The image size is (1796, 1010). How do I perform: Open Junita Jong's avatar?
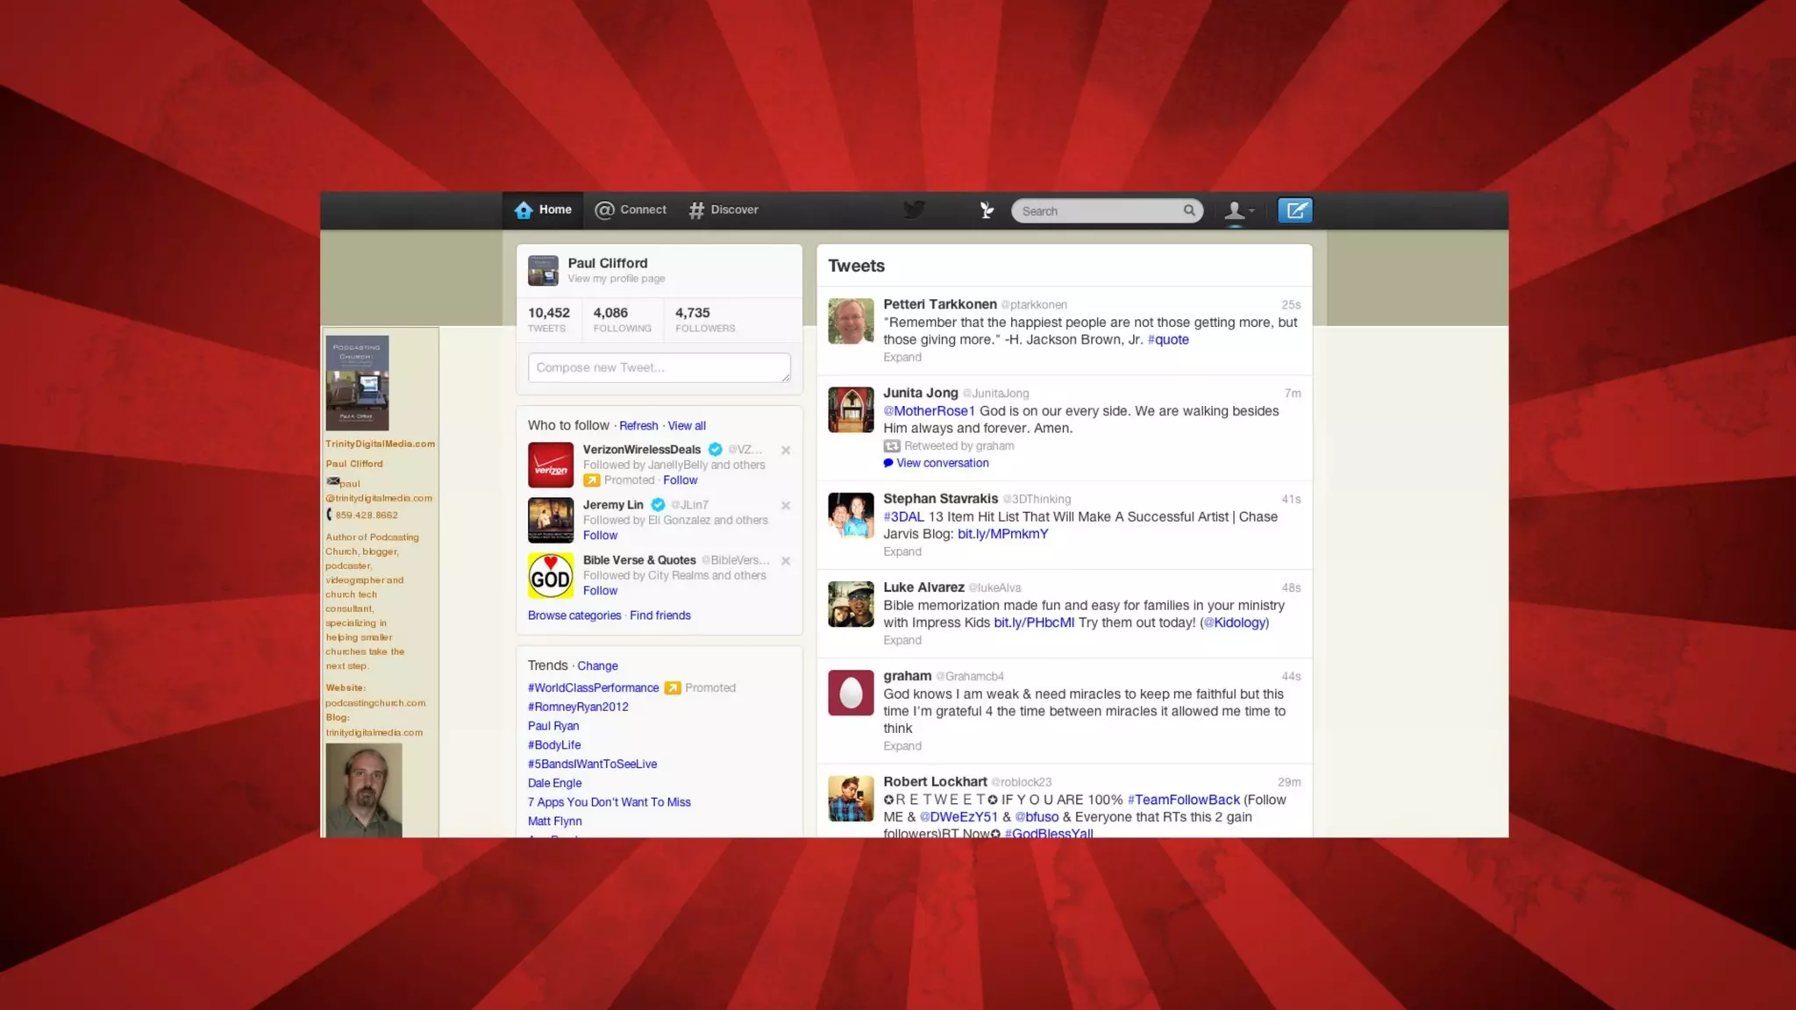tap(851, 409)
